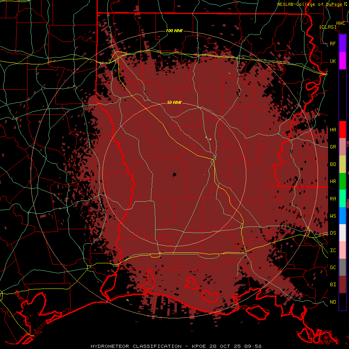349x349 pixels.
Task: Click the ND black legend swatch
Action: tap(342, 302)
